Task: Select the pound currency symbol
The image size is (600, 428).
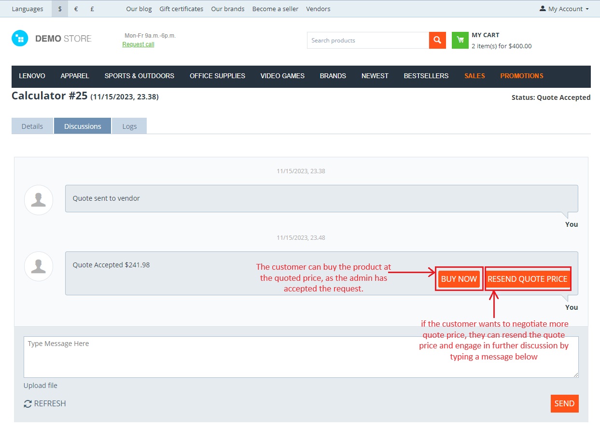Action: 92,9
